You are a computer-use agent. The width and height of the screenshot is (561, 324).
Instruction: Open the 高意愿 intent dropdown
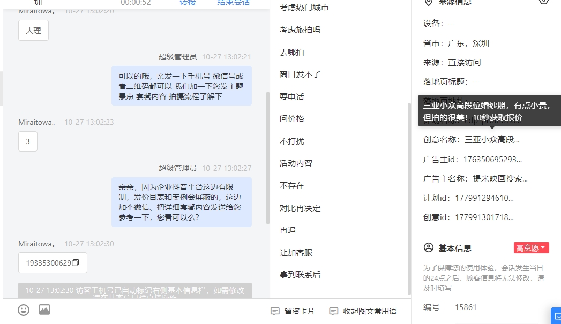point(532,248)
